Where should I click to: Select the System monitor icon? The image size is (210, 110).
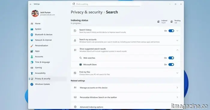(x=32, y=29)
